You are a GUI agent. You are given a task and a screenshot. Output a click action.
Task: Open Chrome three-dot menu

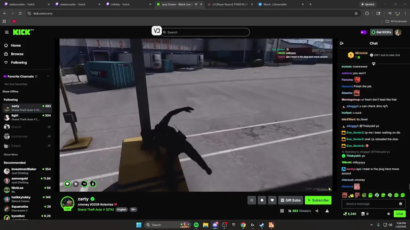(x=406, y=13)
